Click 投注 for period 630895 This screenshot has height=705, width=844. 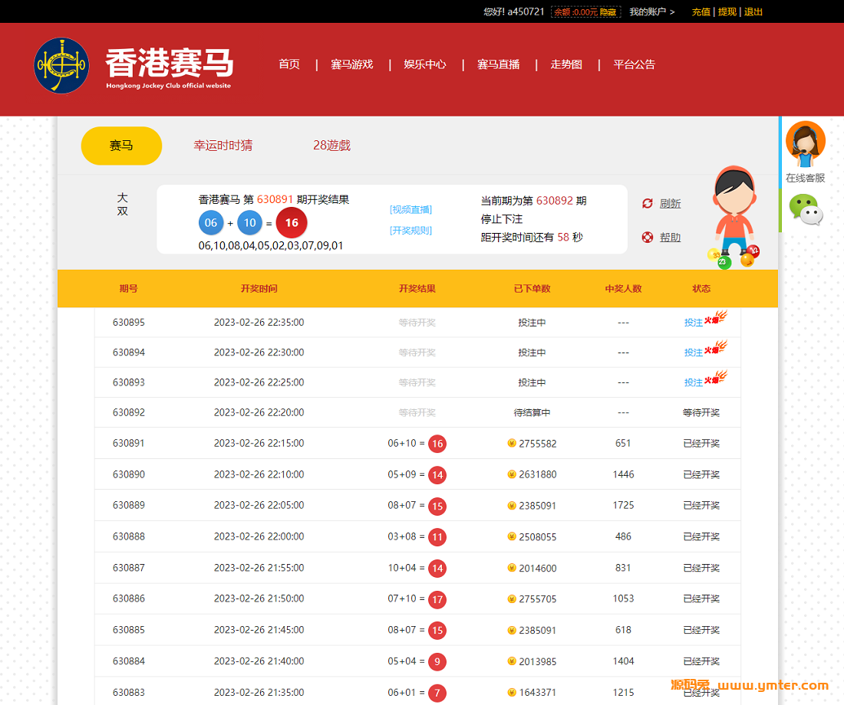coord(694,323)
